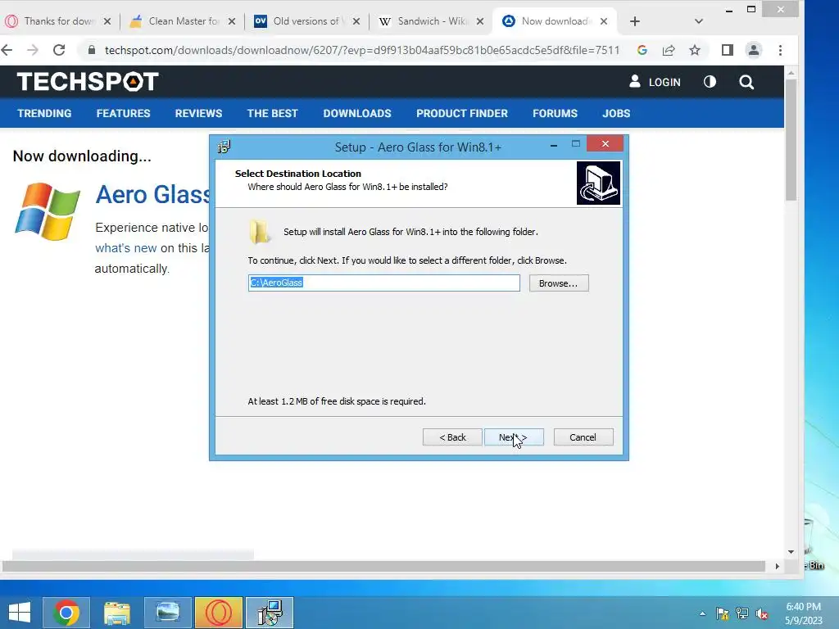The width and height of the screenshot is (839, 629).
Task: Click the muted volume tray icon
Action: click(762, 613)
